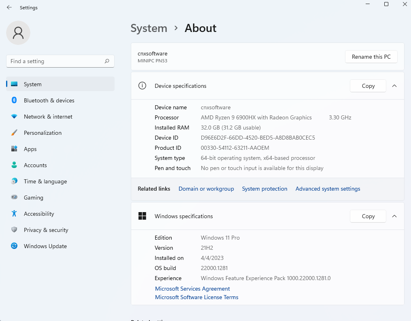Open the user profile avatar
This screenshot has width=411, height=321.
(18, 33)
